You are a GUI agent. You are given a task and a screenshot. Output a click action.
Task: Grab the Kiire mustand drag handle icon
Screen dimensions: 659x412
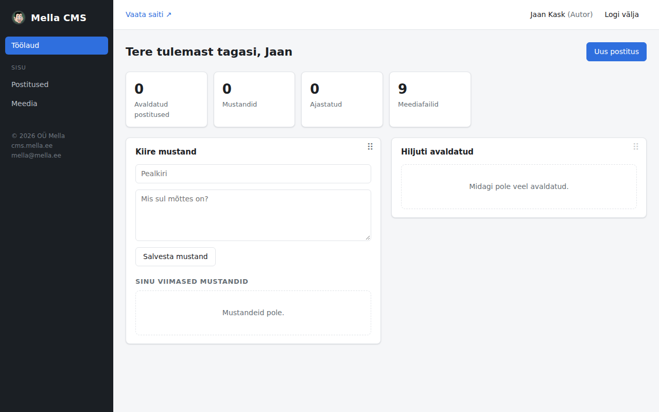370,147
